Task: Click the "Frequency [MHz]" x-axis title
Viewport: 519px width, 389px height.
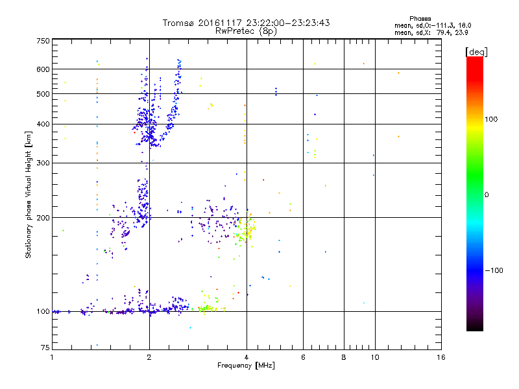Action: (x=246, y=366)
